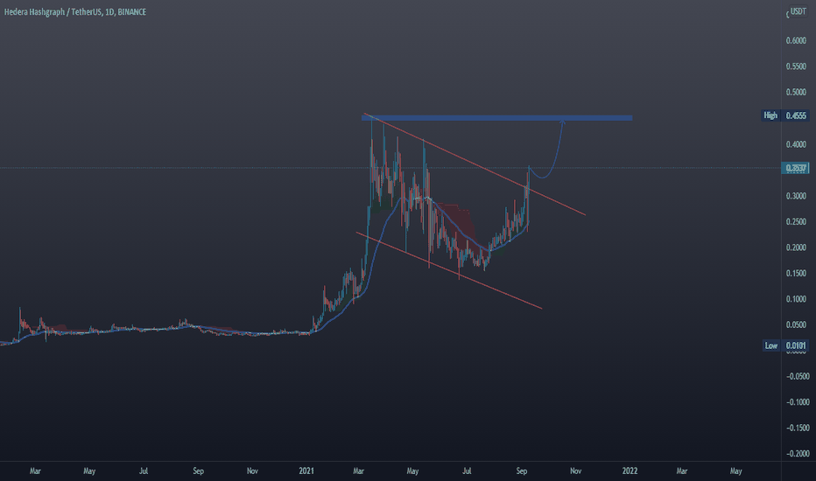Click the -0.1500 price axis label
The width and height of the screenshot is (816, 481).
pyautogui.click(x=798, y=428)
